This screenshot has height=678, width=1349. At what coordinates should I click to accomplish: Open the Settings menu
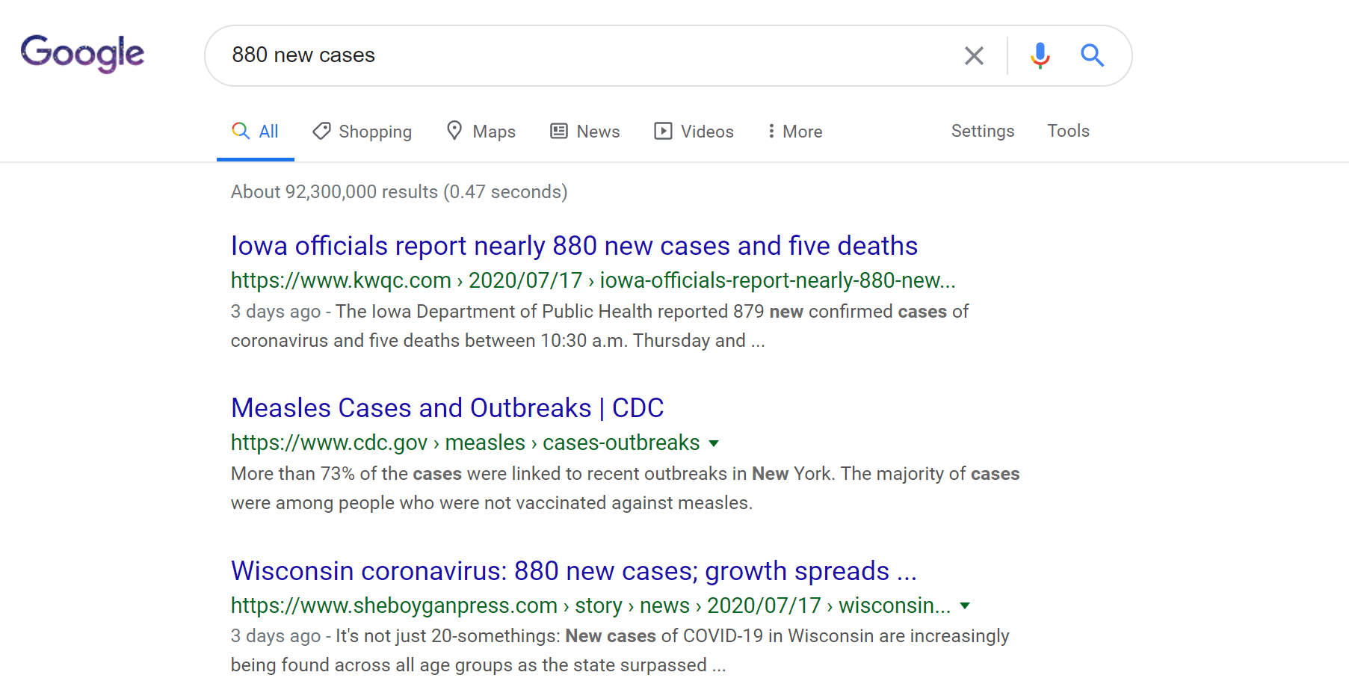click(982, 131)
